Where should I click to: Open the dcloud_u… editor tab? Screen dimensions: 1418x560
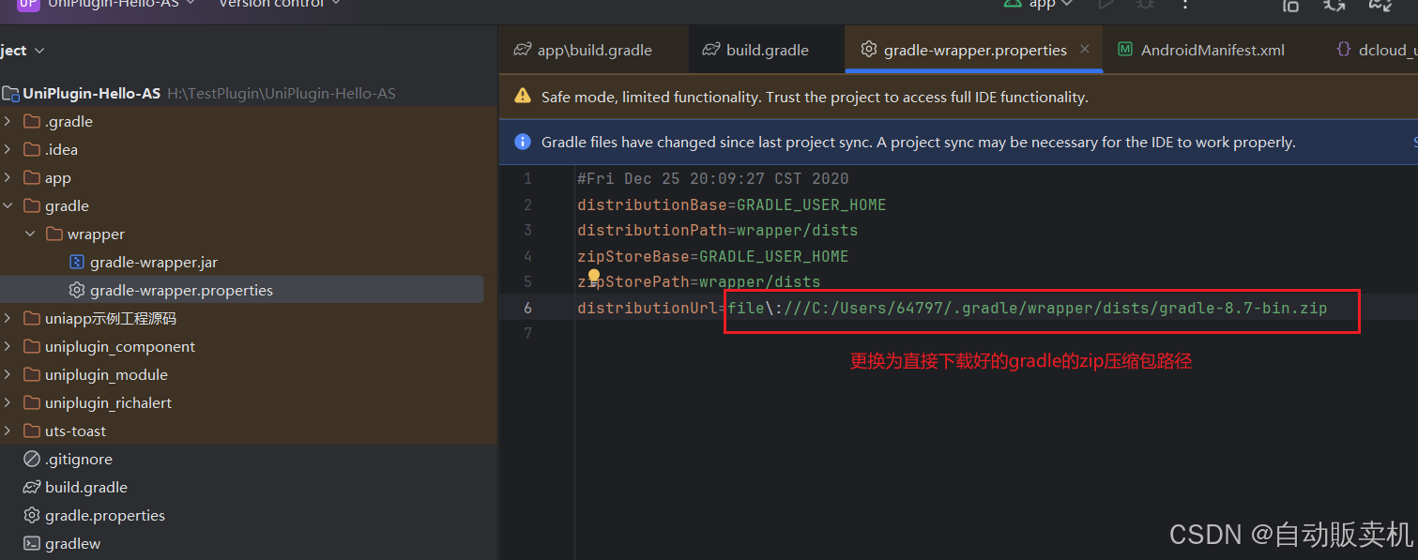(1375, 50)
